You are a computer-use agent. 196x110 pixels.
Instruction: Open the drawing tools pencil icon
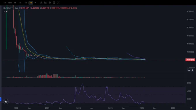[41, 3]
